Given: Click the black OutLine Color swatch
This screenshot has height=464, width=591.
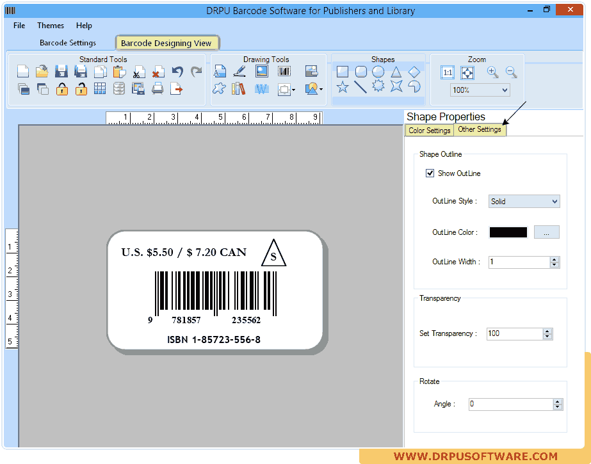Looking at the screenshot, I should (x=508, y=232).
